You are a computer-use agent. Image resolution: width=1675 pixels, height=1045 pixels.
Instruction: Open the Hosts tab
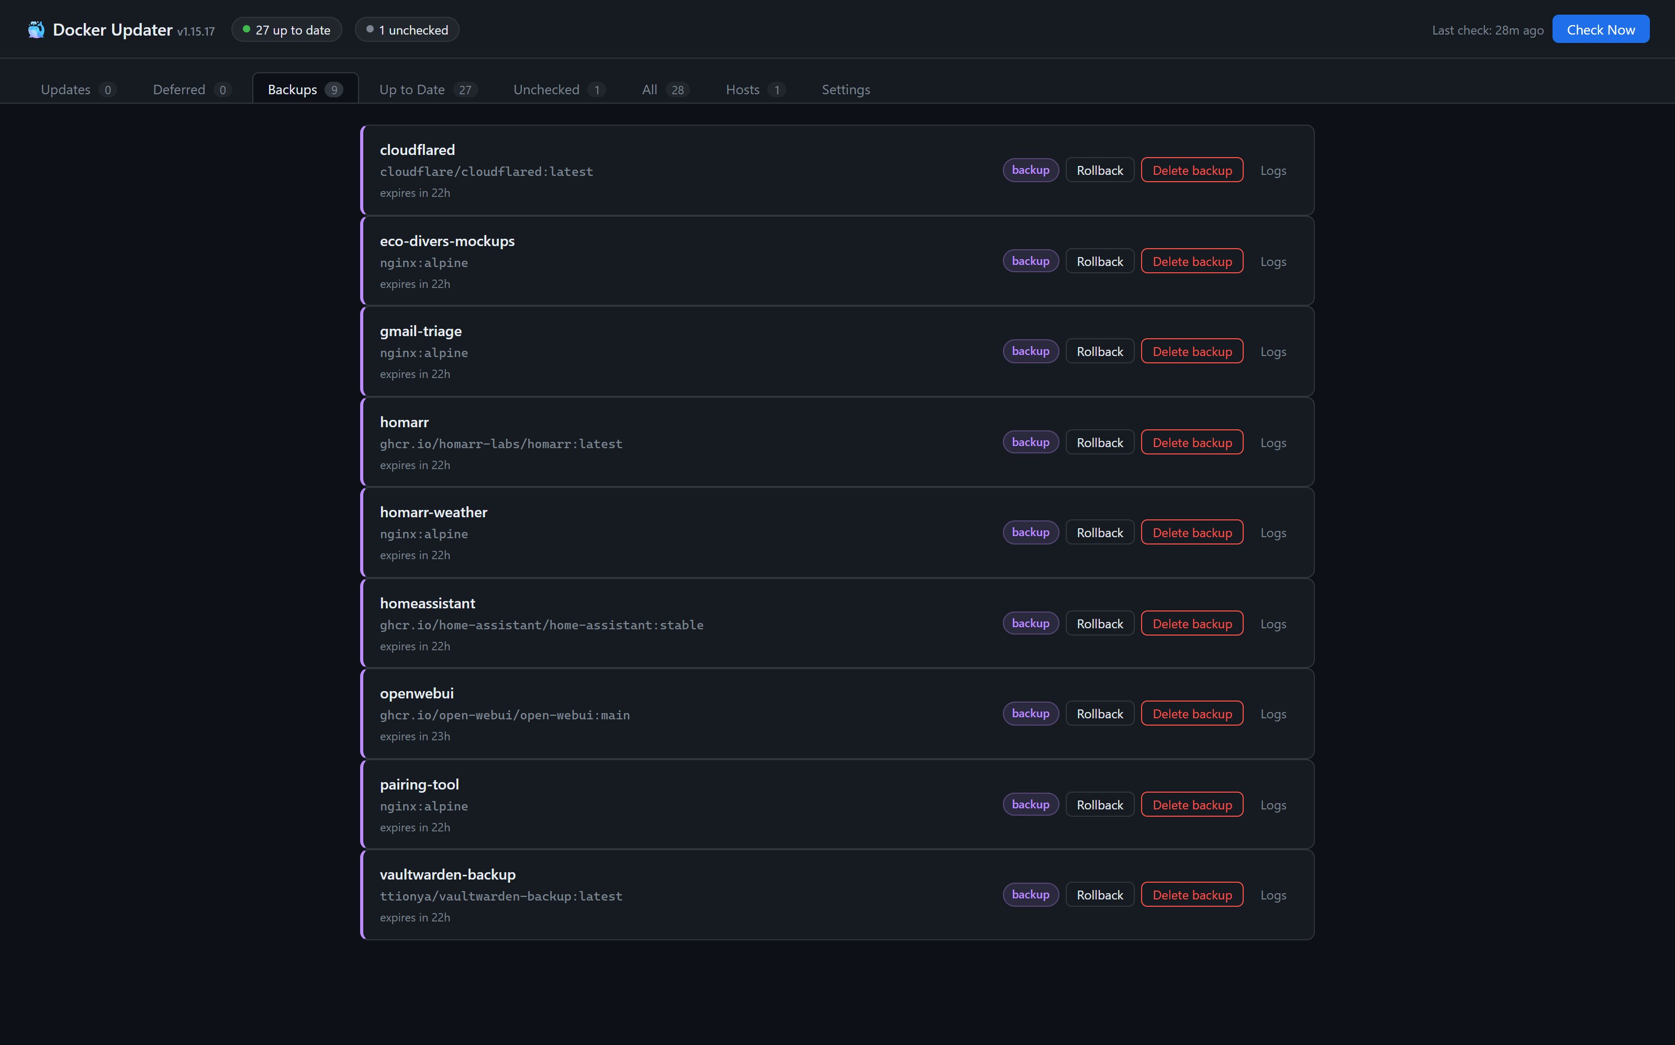(755, 89)
